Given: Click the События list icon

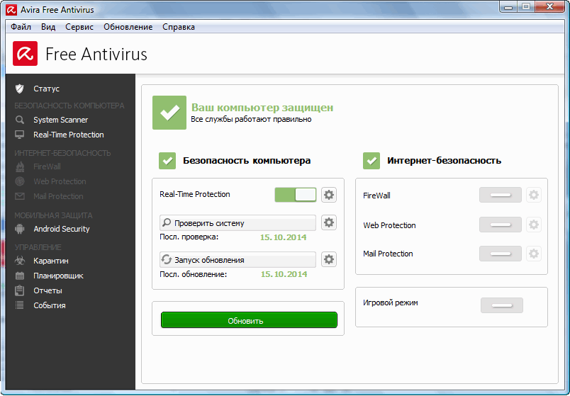Looking at the screenshot, I should (x=20, y=305).
